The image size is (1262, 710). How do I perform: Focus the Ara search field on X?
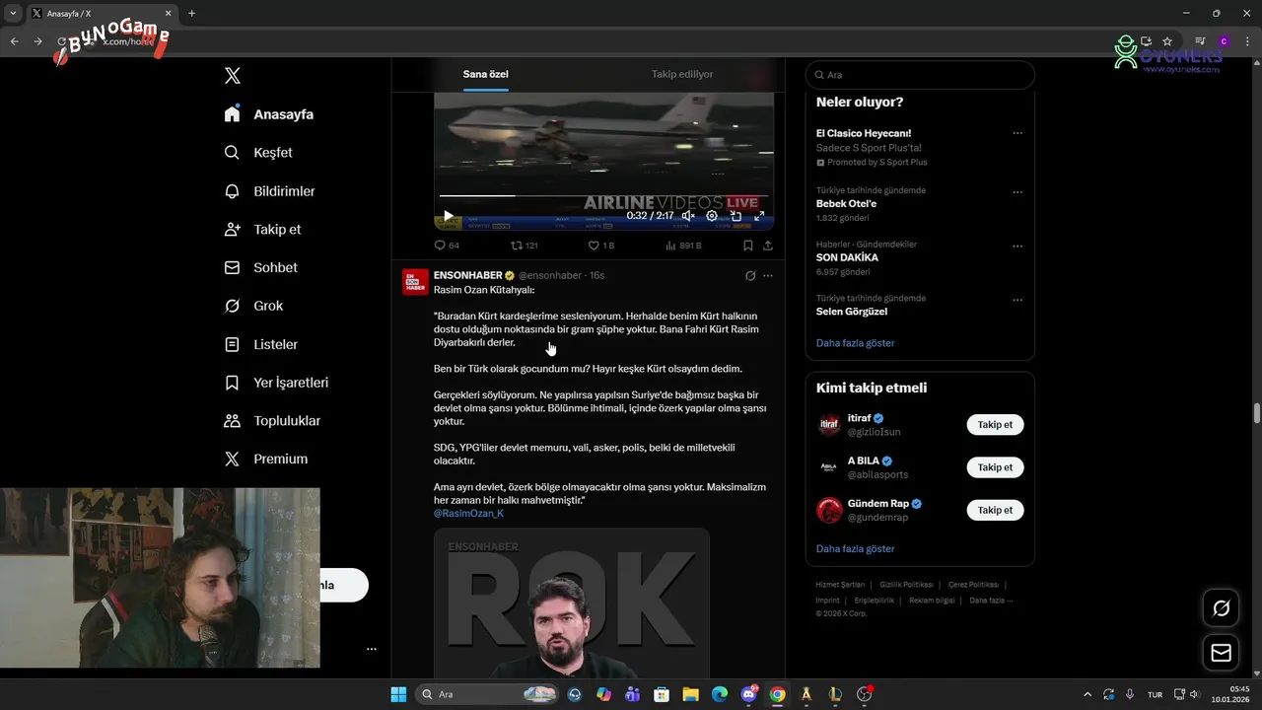pos(920,75)
